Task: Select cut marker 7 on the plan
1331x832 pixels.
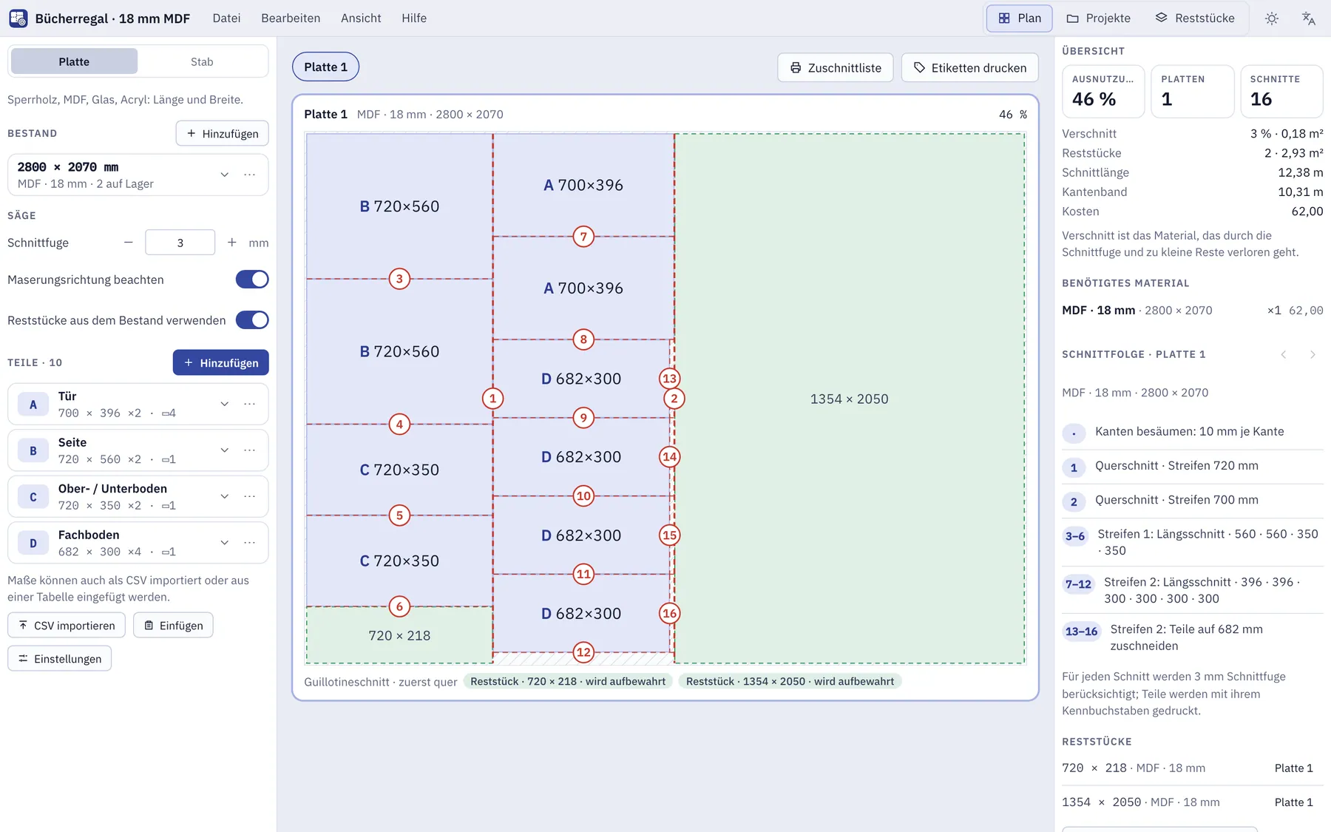Action: coord(583,237)
